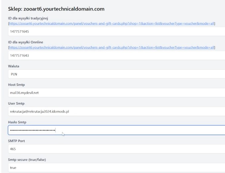Screen dimensions: 225x173
Task: Click the SMTP Port field showing 465
Action: 116,149
